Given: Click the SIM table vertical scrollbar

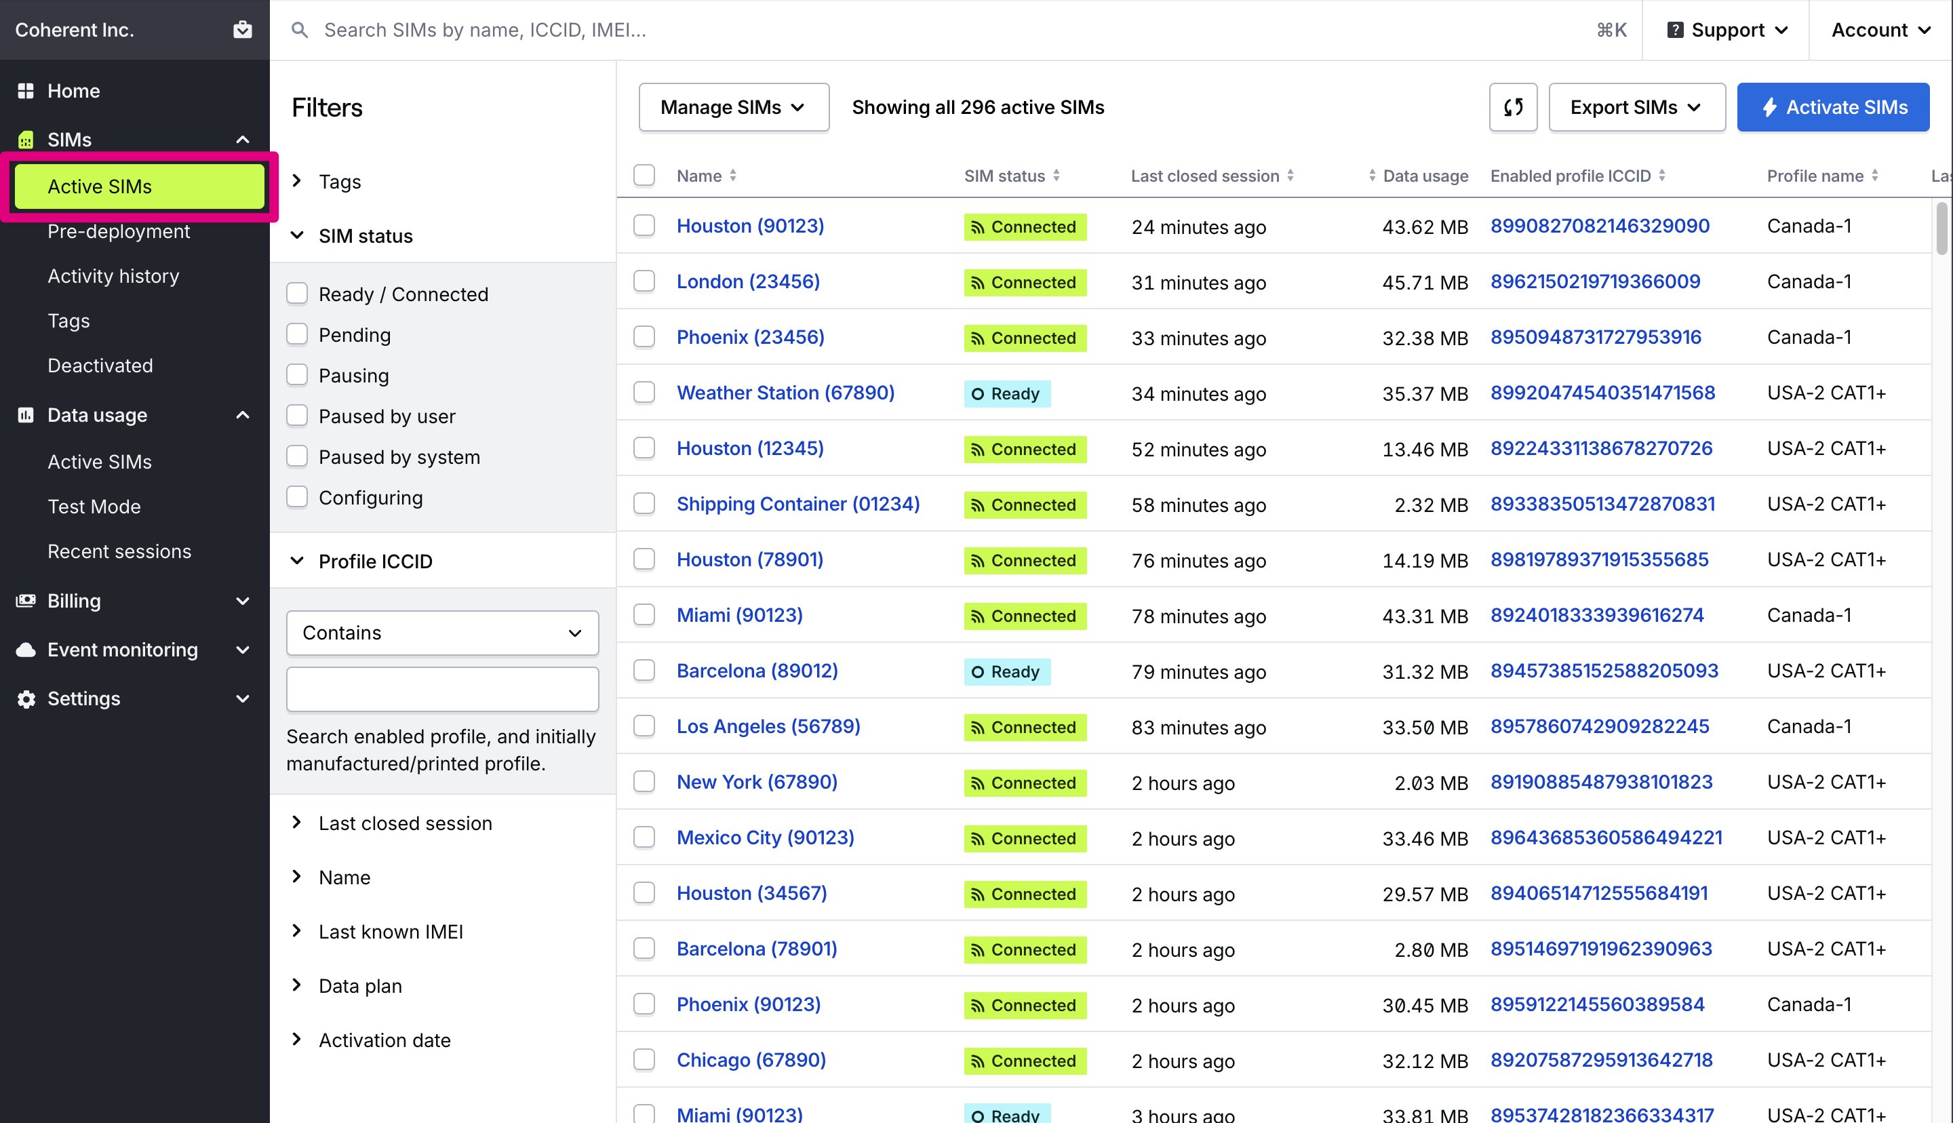Looking at the screenshot, I should (x=1941, y=228).
